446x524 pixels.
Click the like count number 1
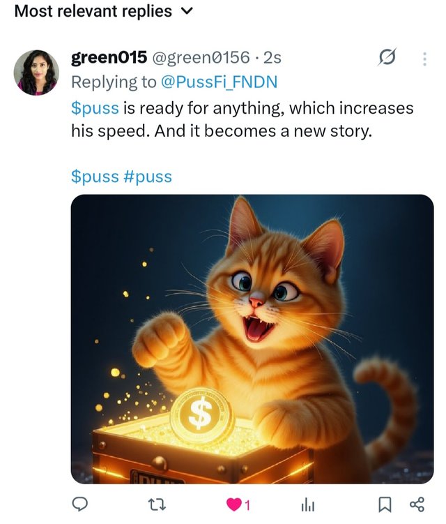[x=247, y=504]
